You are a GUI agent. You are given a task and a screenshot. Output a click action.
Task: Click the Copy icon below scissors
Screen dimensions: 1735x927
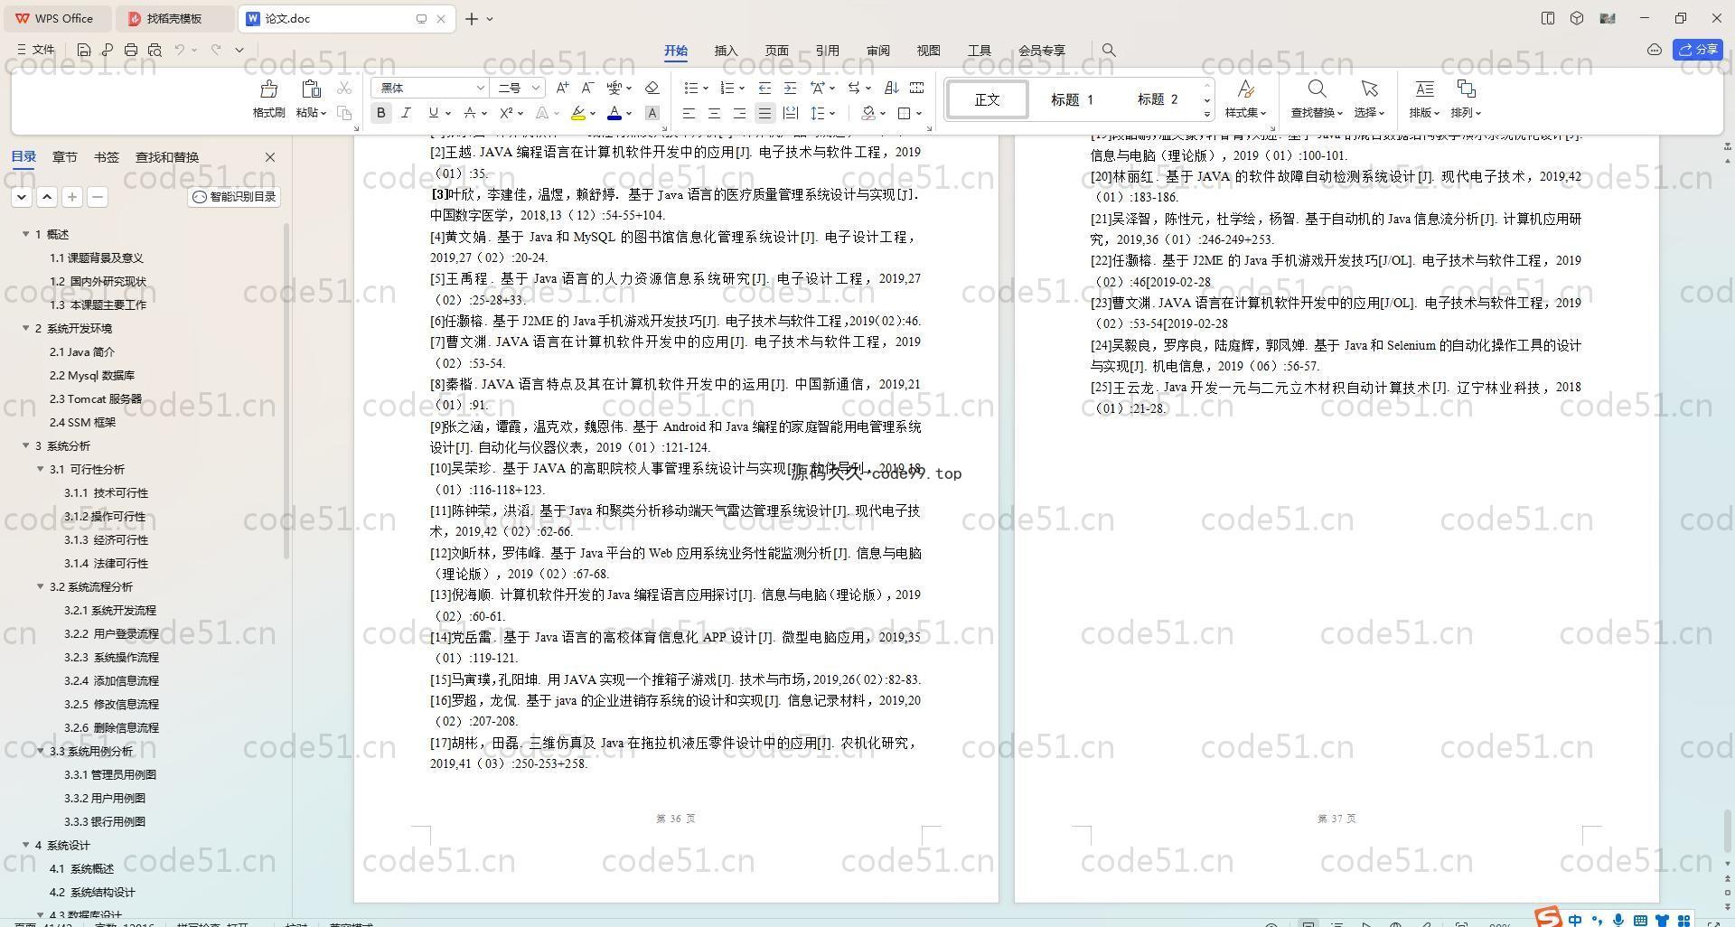pos(343,113)
